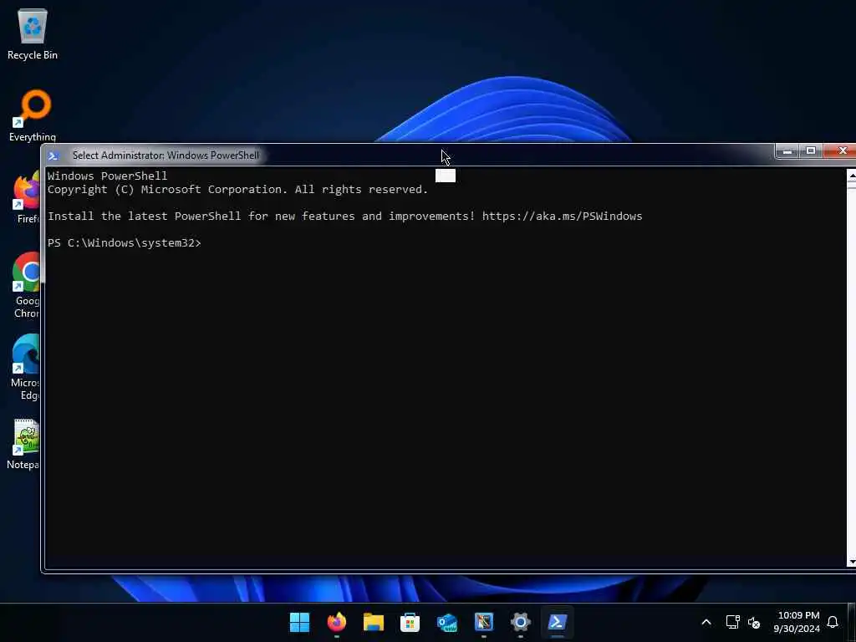856x642 pixels.
Task: Open Outlook from the taskbar
Action: 447,622
